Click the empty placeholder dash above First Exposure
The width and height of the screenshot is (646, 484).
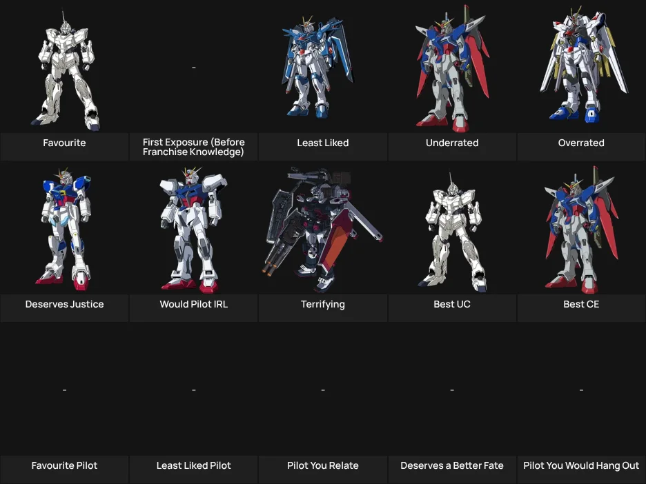click(x=194, y=67)
